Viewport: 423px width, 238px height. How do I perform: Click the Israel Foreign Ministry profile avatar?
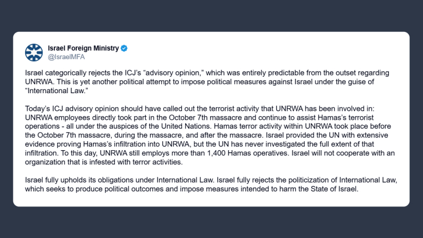click(x=35, y=52)
